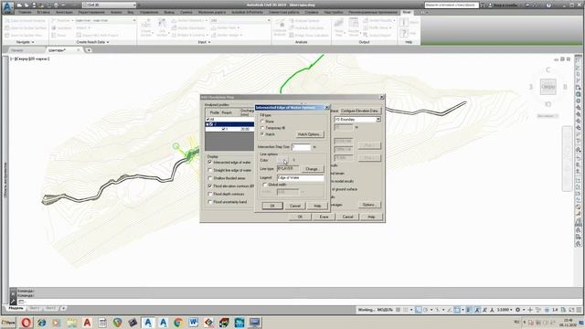Collapse profile 2 row in Analyzed profiles
585x329 pixels.
pos(207,124)
